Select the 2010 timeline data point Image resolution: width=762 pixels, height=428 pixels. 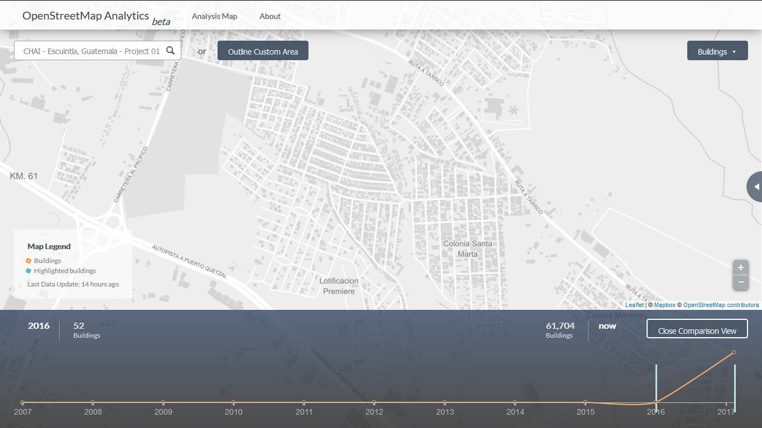coord(233,402)
